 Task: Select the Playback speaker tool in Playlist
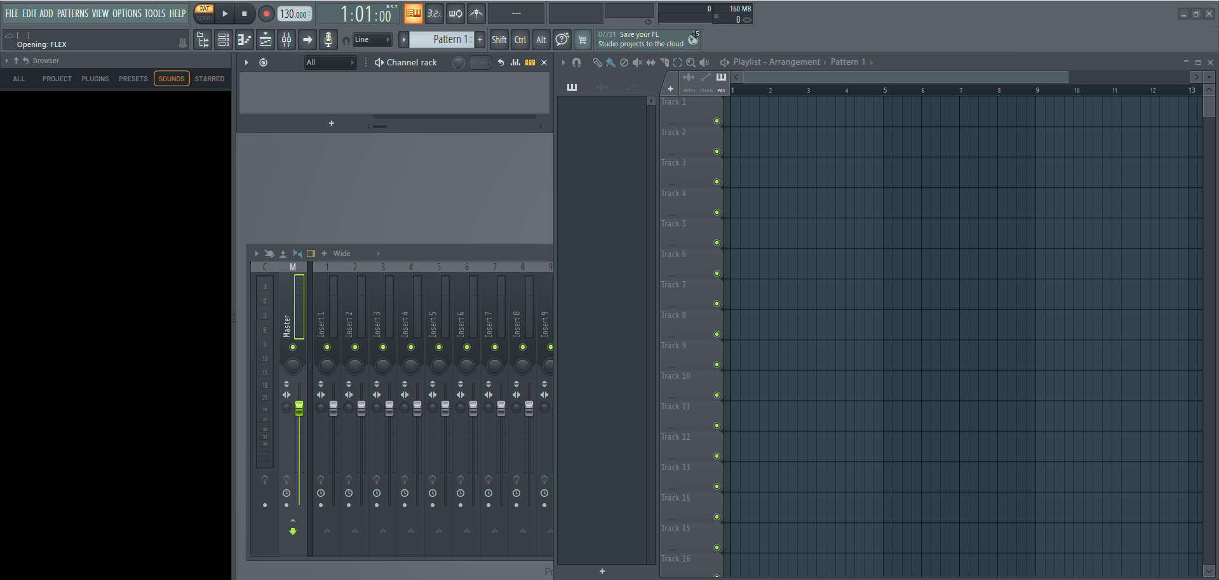704,62
